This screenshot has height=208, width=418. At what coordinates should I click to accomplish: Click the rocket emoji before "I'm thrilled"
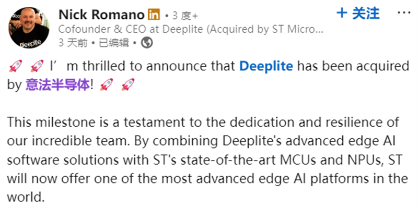37,66
